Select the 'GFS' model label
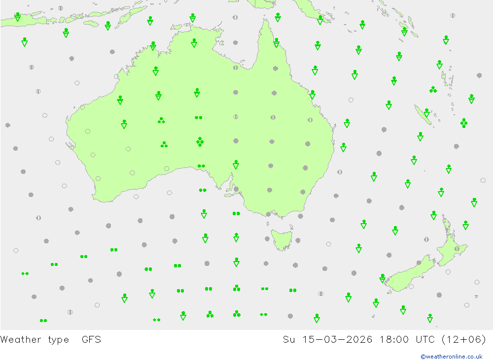493x361 pixels. [92, 340]
